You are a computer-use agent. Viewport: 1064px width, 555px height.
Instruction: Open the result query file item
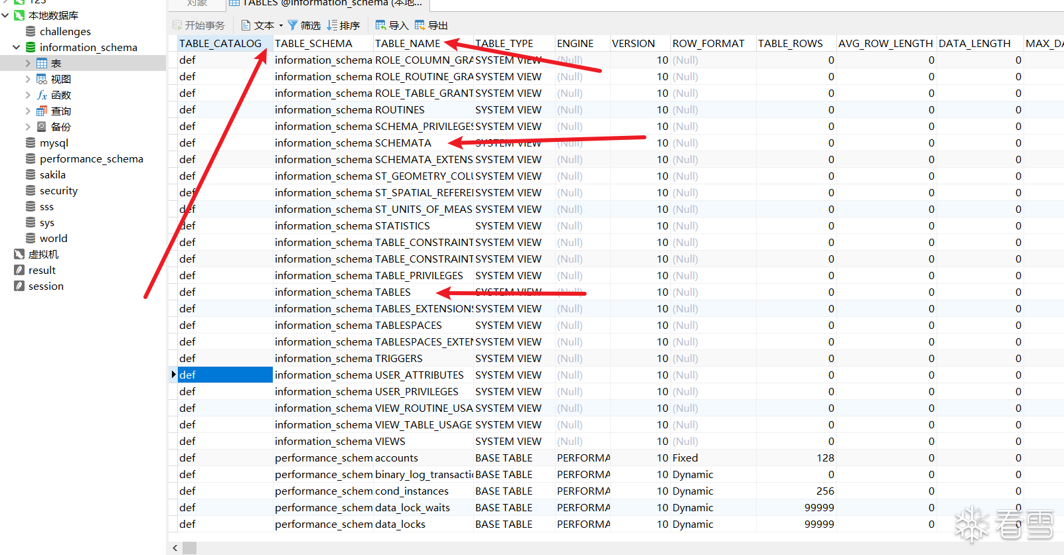tap(42, 270)
